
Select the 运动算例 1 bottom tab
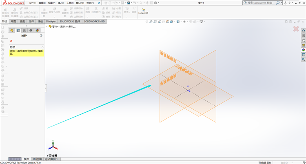(51, 159)
